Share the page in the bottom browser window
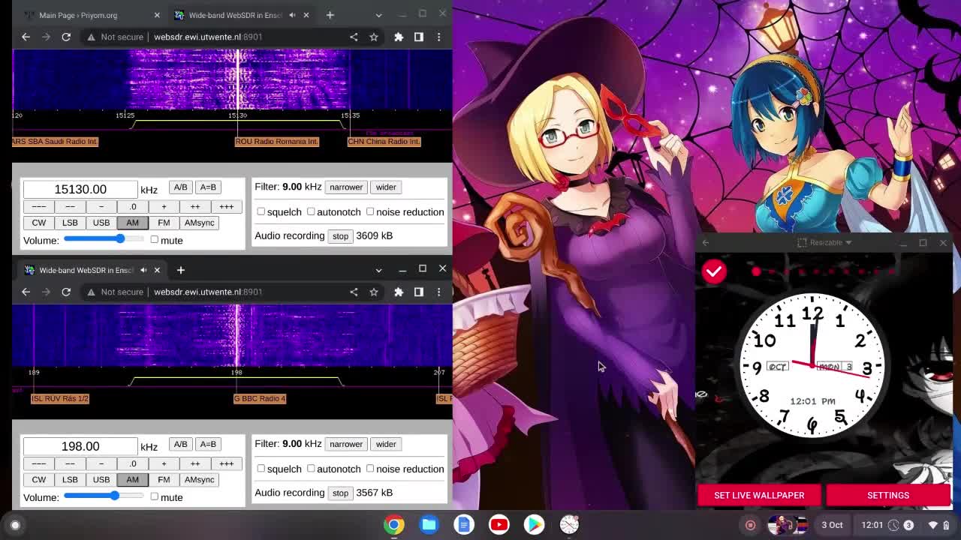This screenshot has width=961, height=540. [x=354, y=292]
